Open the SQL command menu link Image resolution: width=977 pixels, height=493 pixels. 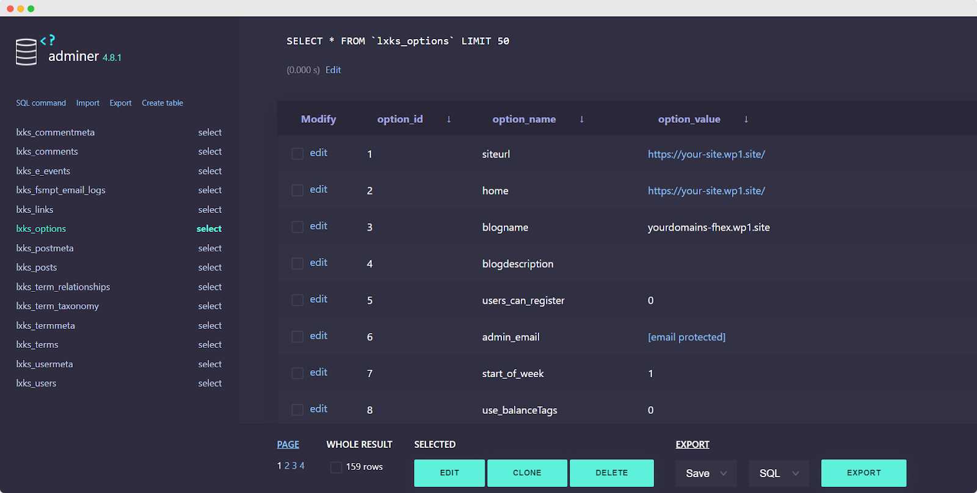click(x=41, y=103)
